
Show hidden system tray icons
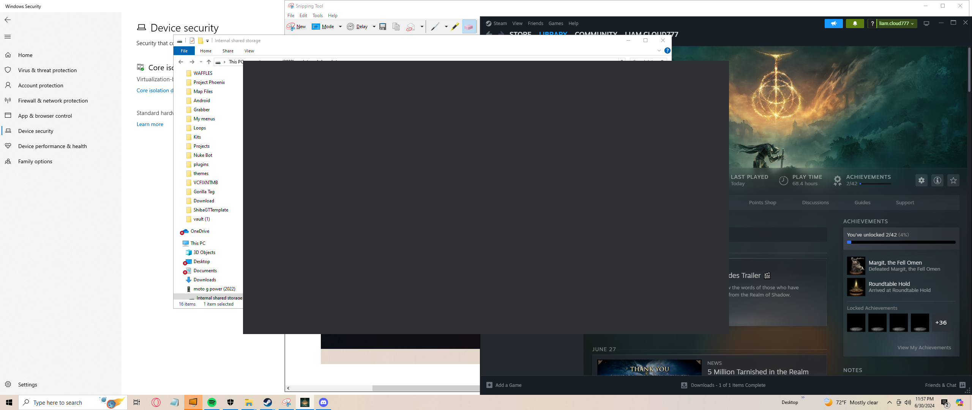889,402
